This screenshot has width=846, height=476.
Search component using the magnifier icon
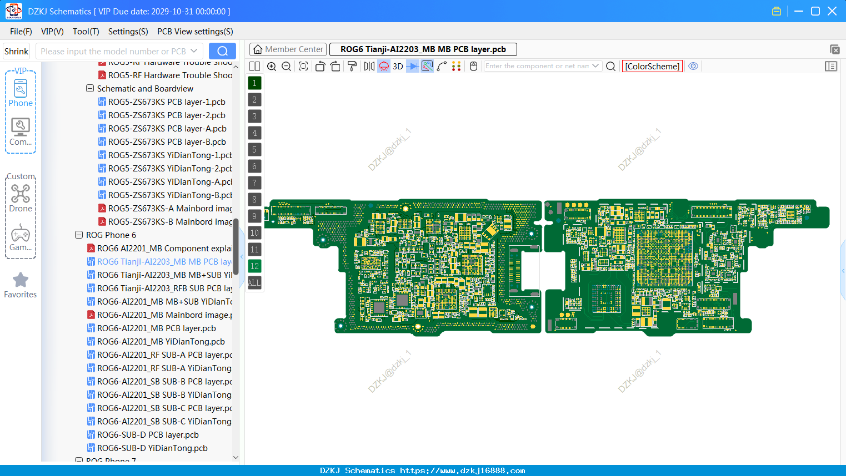[610, 66]
